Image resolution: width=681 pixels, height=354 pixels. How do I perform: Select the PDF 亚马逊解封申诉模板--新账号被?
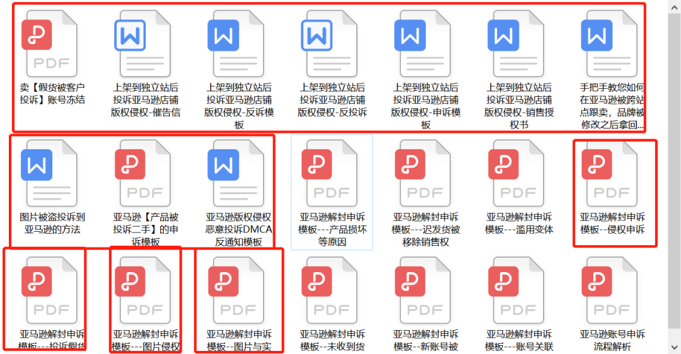[426, 304]
